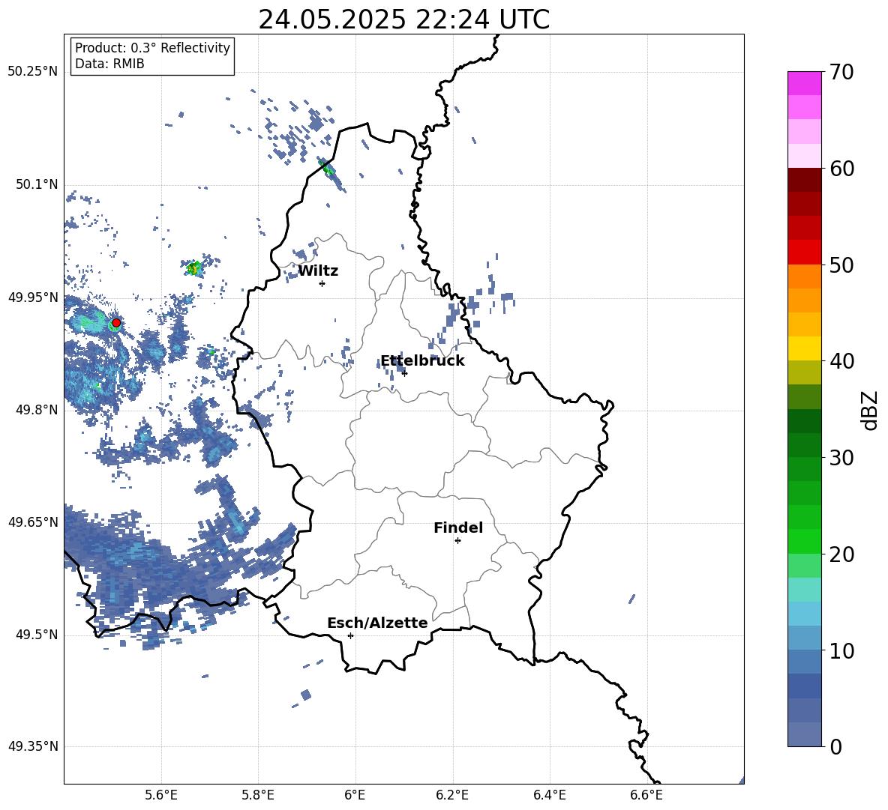
Task: Click the 49.65°N latitude label
Action: (x=33, y=522)
